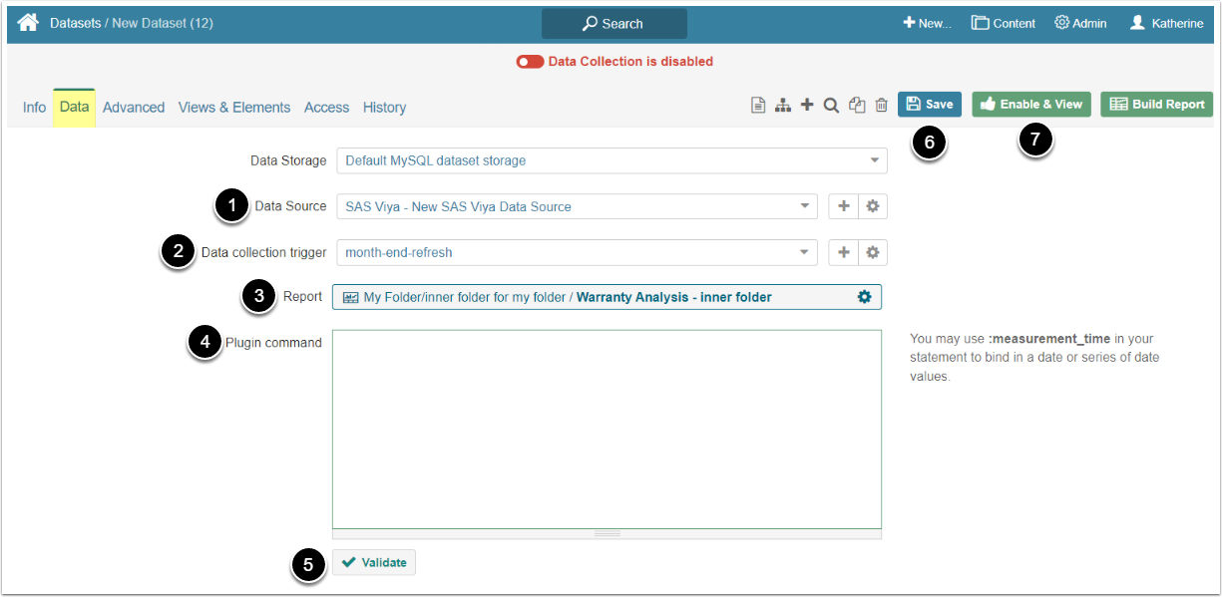This screenshot has width=1222, height=597.
Task: Click the Katherine user icon
Action: coord(1137,23)
